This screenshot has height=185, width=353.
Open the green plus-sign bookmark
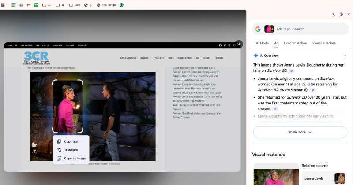point(36,5)
